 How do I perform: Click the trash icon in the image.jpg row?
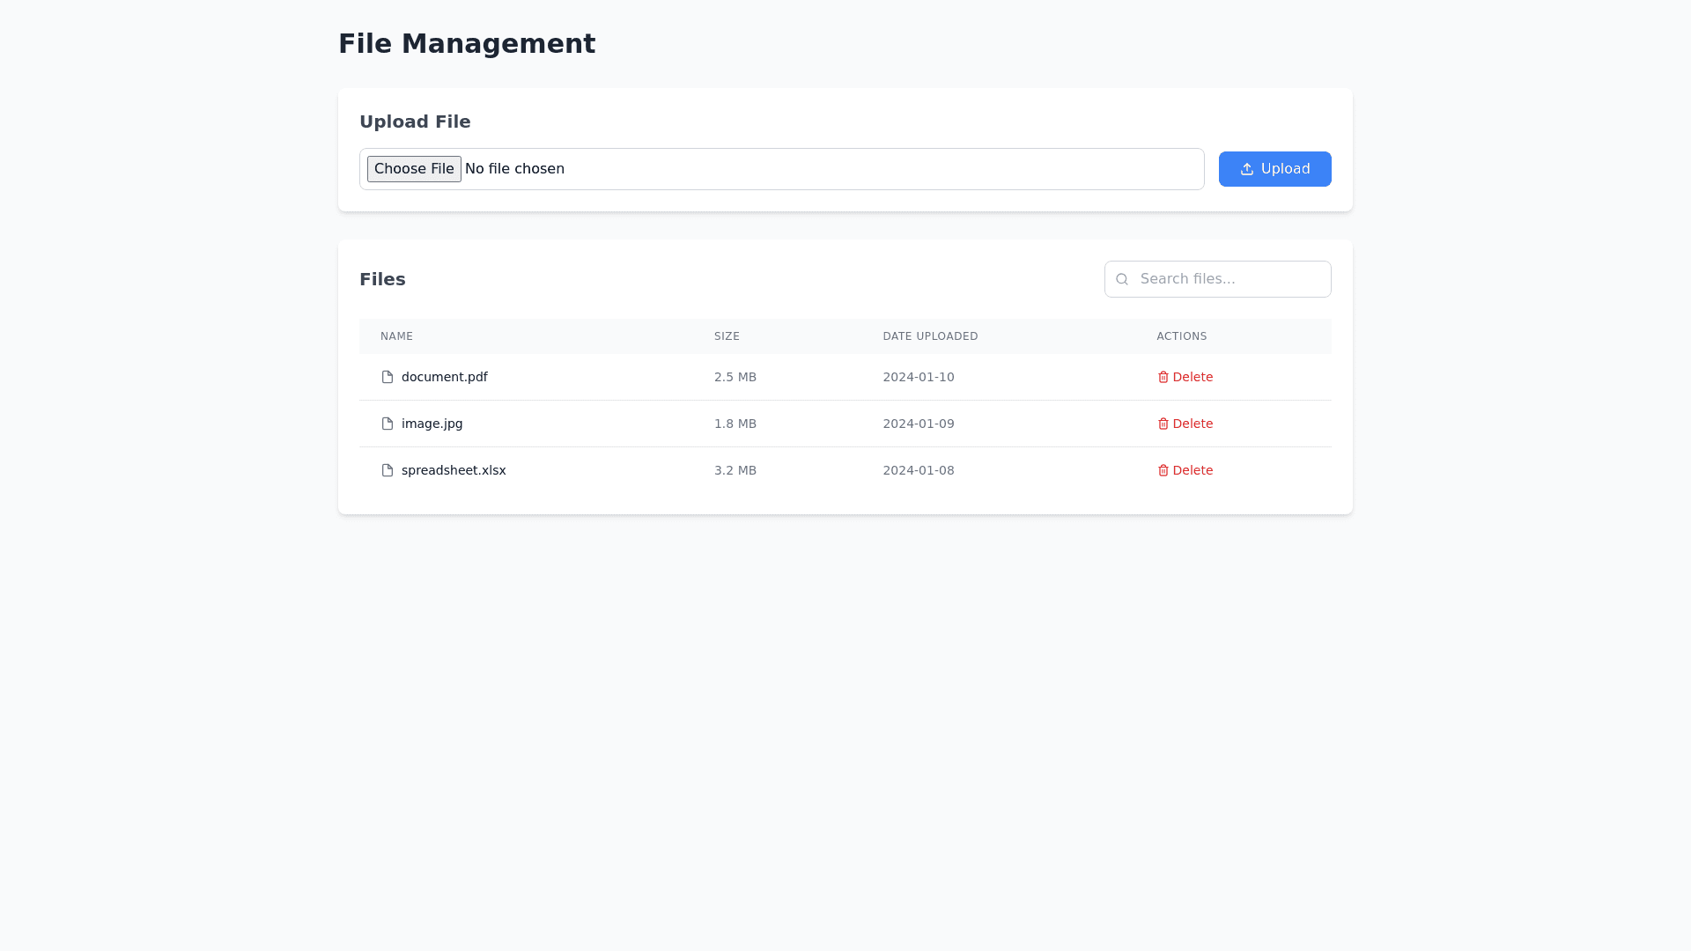[1163, 424]
